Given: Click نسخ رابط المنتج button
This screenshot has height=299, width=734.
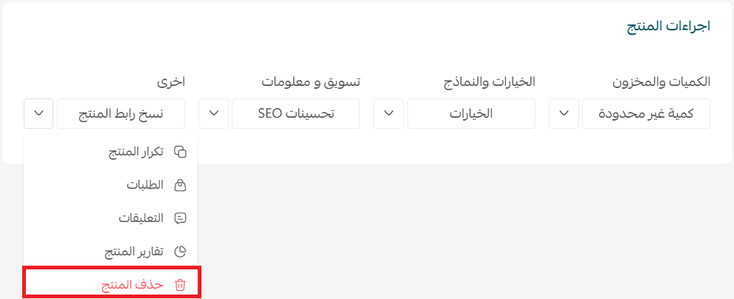Looking at the screenshot, I should (121, 114).
